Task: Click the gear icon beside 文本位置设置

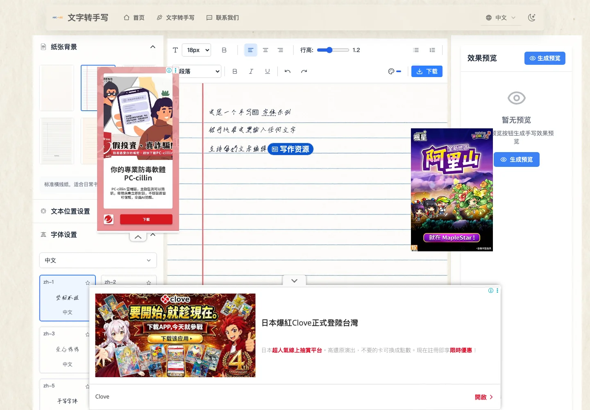Action: 43,211
